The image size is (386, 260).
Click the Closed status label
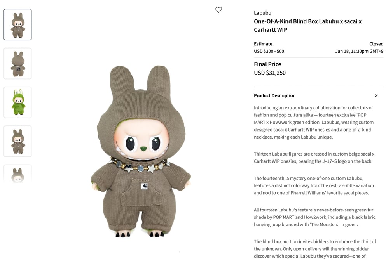point(376,44)
